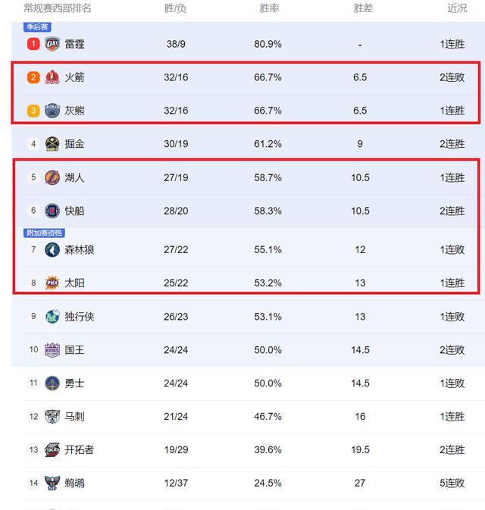Image resolution: width=485 pixels, height=510 pixels.
Task: Click the 胜率 column header
Action: (x=269, y=8)
